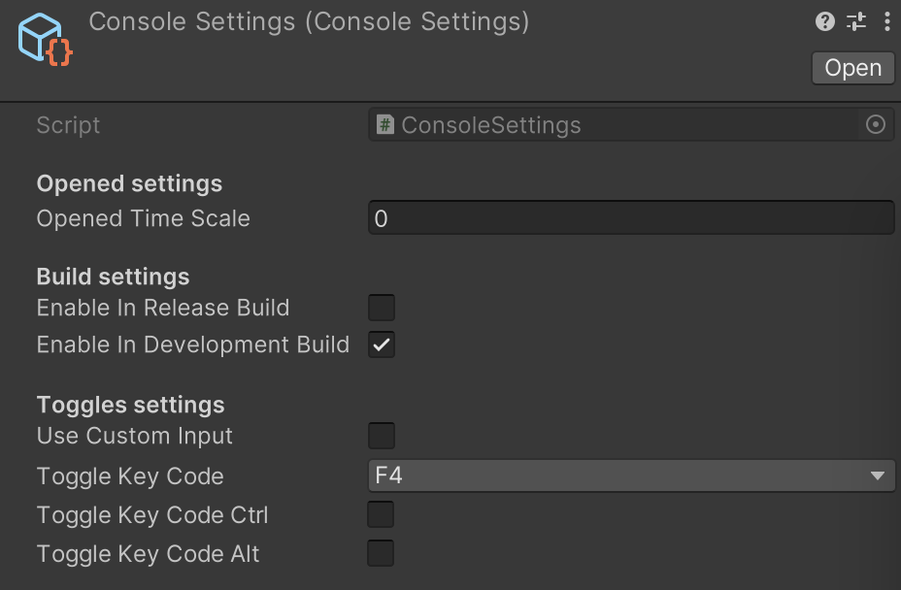Check the Toggle Key Code Alt box
Image resolution: width=901 pixels, height=590 pixels.
point(381,553)
